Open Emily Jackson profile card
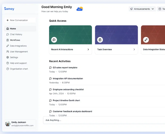The width and height of the screenshot is (165, 134). (20, 124)
